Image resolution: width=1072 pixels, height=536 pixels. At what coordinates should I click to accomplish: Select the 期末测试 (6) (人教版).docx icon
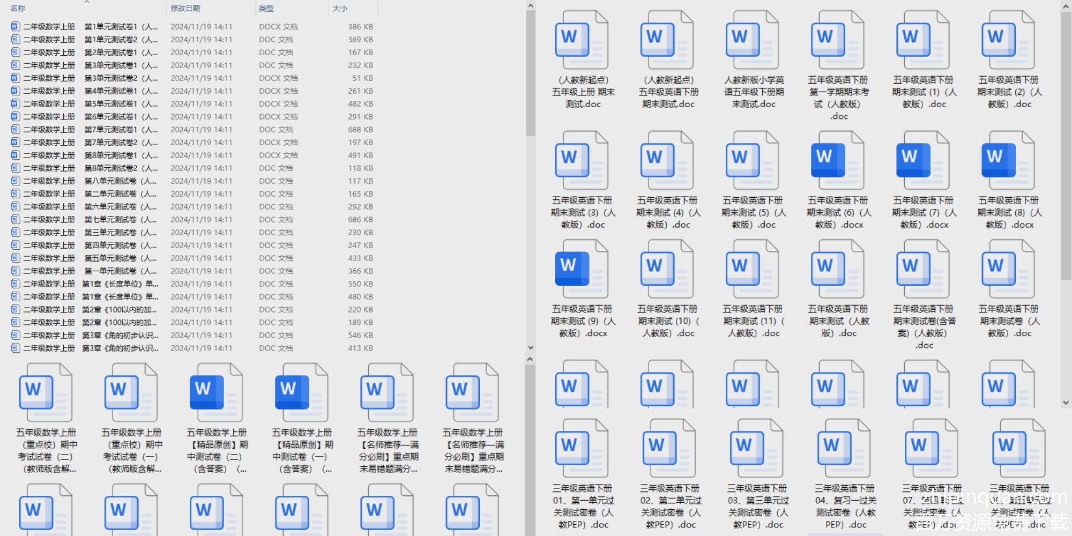point(837,161)
